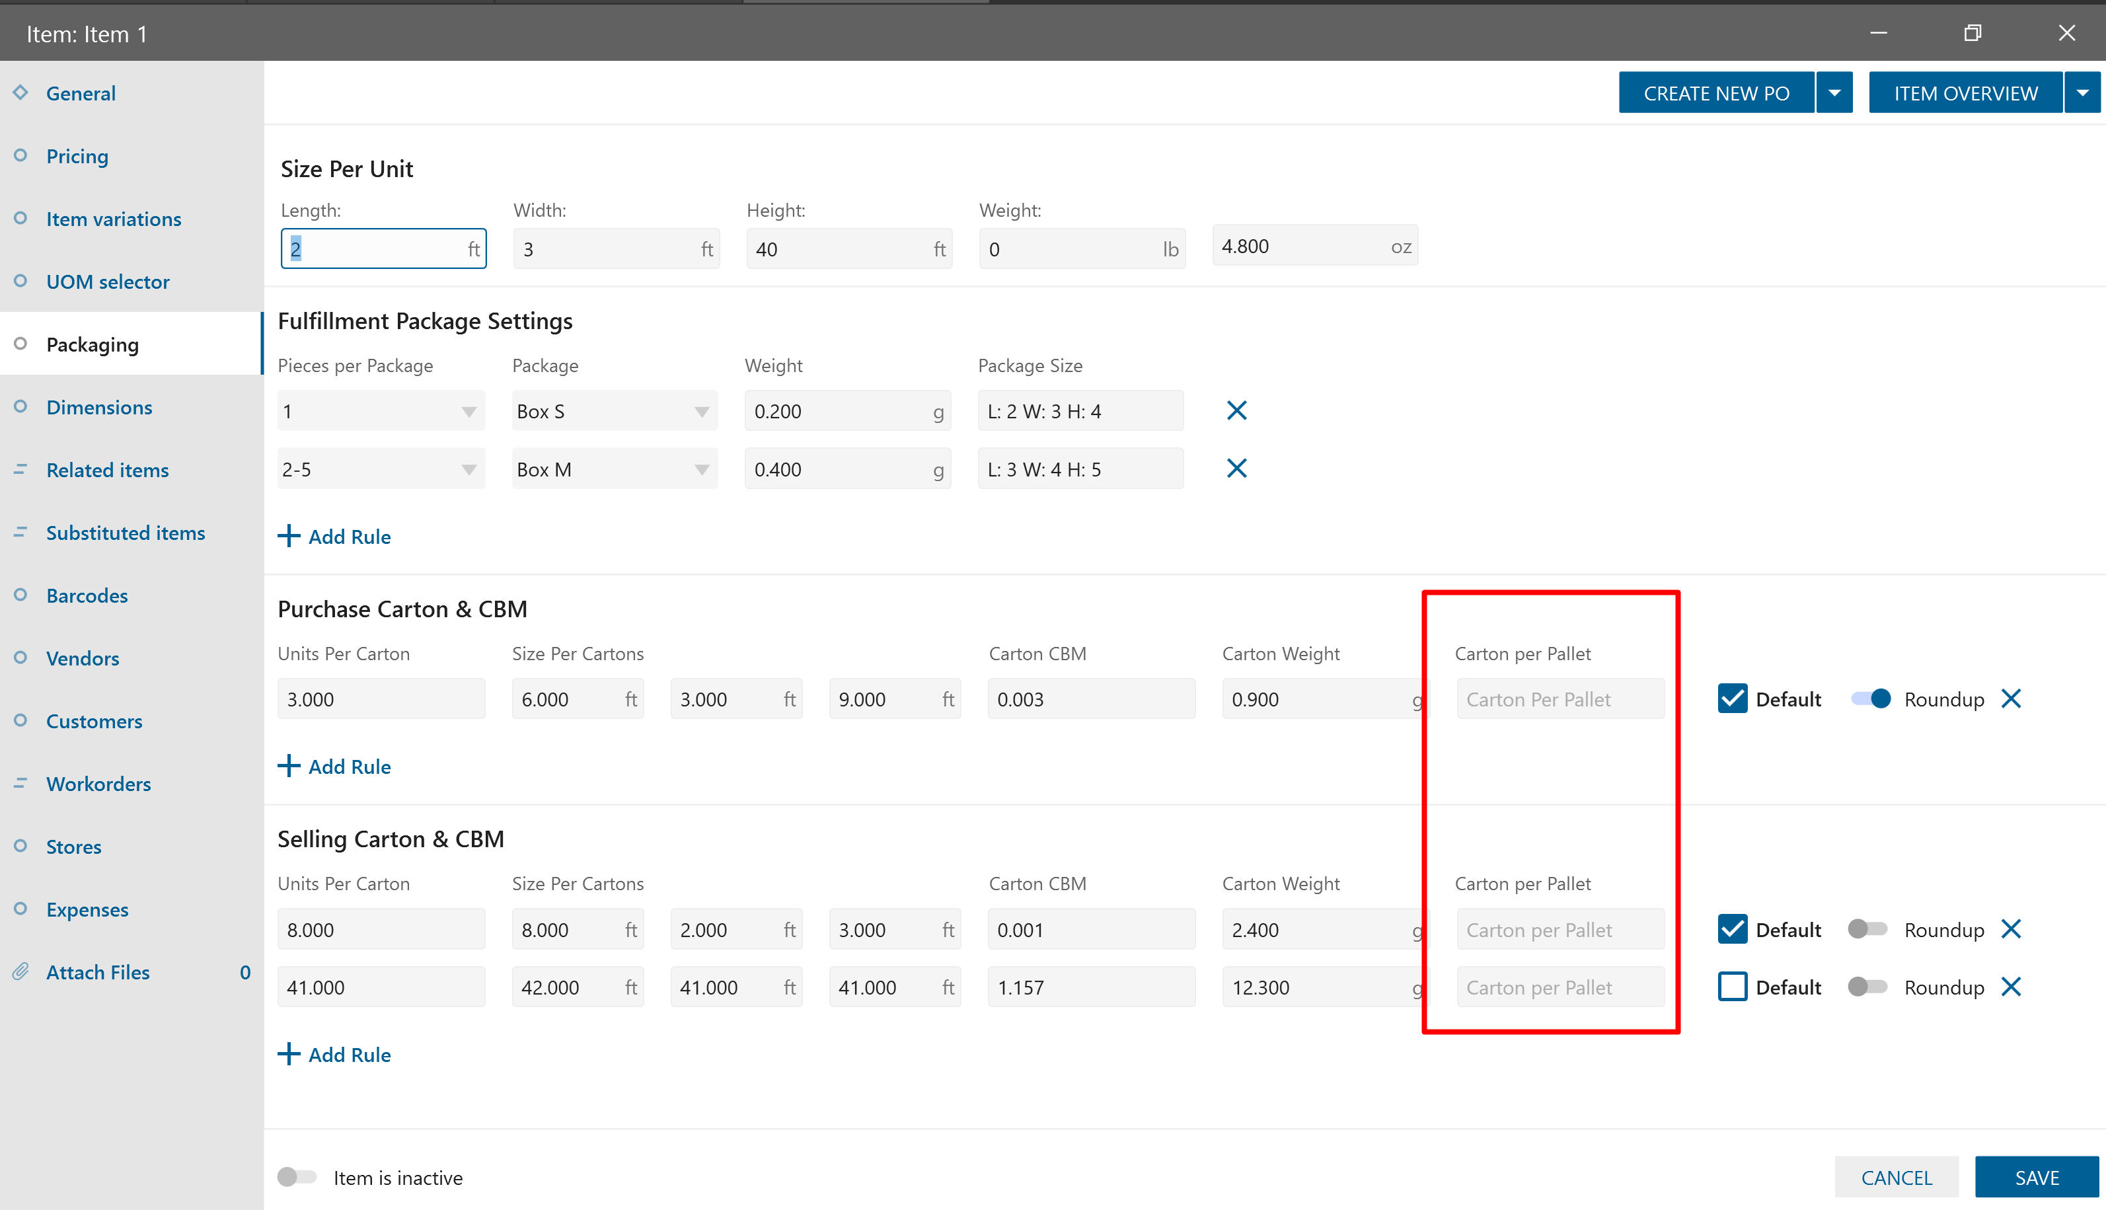Screen dimensions: 2106x1210
Task: Delete the Box S package rule
Action: click(x=1236, y=410)
